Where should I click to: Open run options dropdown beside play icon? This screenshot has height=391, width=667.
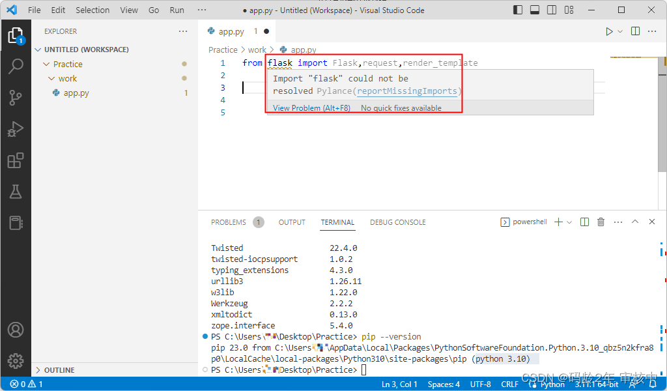[620, 31]
